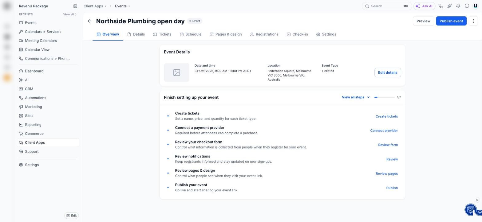
Task: Click the event image placeholder thumbnail
Action: pyautogui.click(x=176, y=72)
